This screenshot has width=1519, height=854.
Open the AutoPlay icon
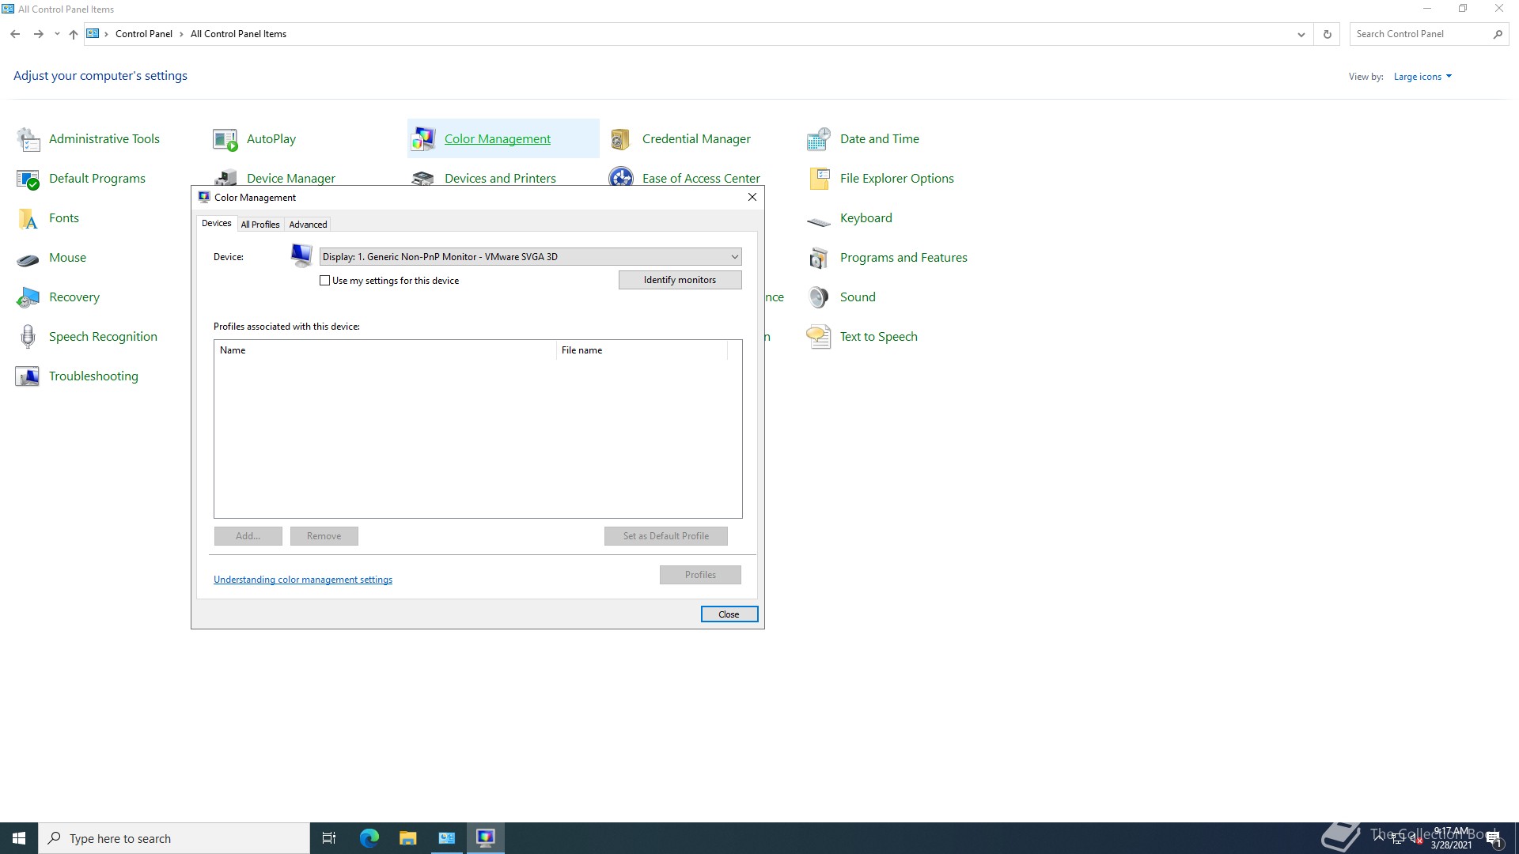(x=225, y=139)
